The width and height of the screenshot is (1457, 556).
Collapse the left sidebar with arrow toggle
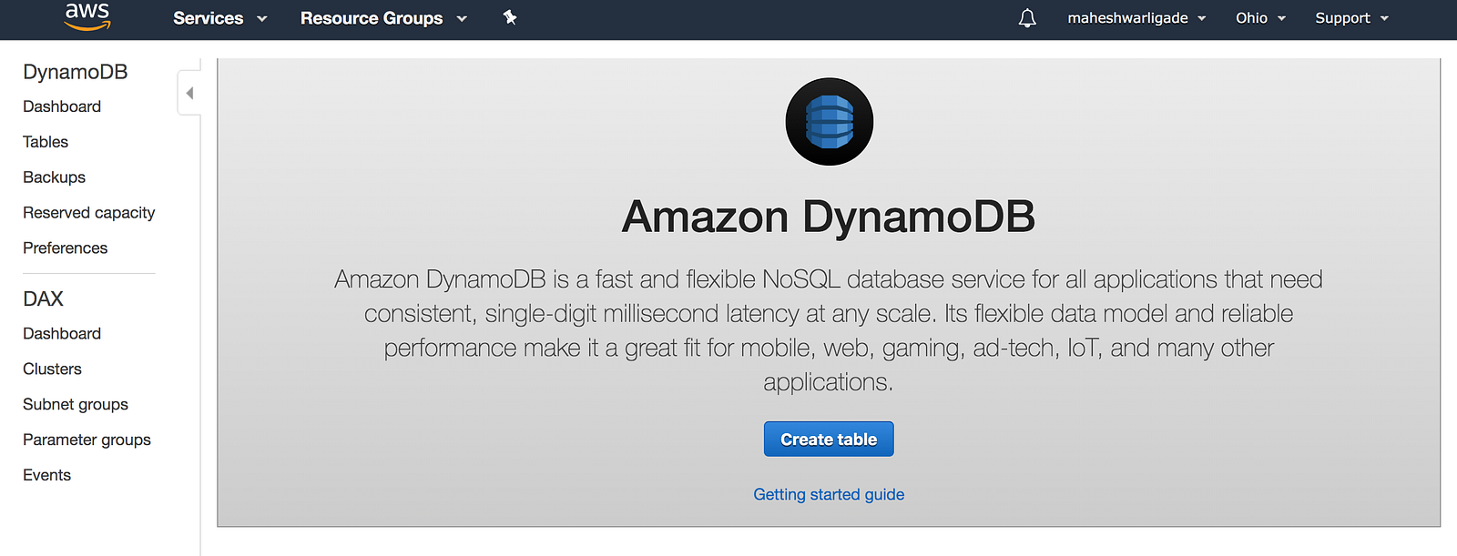pyautogui.click(x=189, y=93)
